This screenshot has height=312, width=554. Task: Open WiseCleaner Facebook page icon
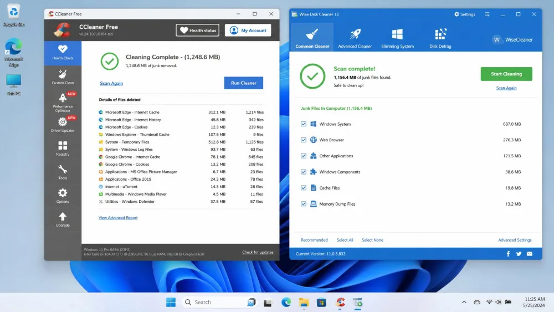pyautogui.click(x=508, y=254)
